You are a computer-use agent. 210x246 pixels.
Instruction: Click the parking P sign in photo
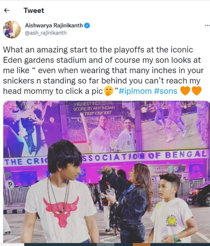pos(9,184)
